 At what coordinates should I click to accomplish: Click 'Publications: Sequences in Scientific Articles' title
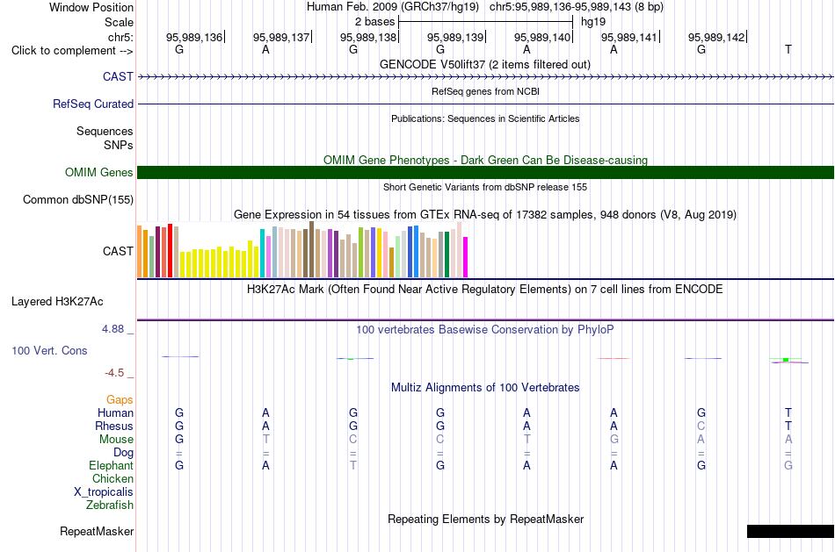(x=485, y=118)
